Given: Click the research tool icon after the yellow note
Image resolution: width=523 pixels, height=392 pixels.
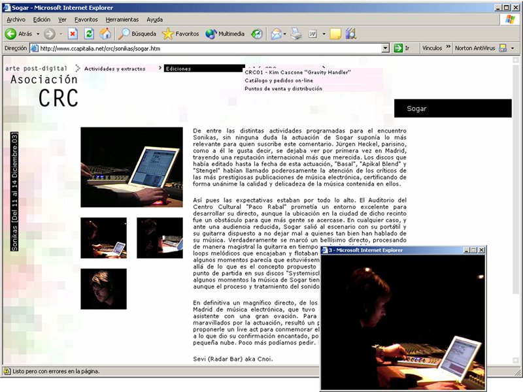Looking at the screenshot, I should 351,34.
